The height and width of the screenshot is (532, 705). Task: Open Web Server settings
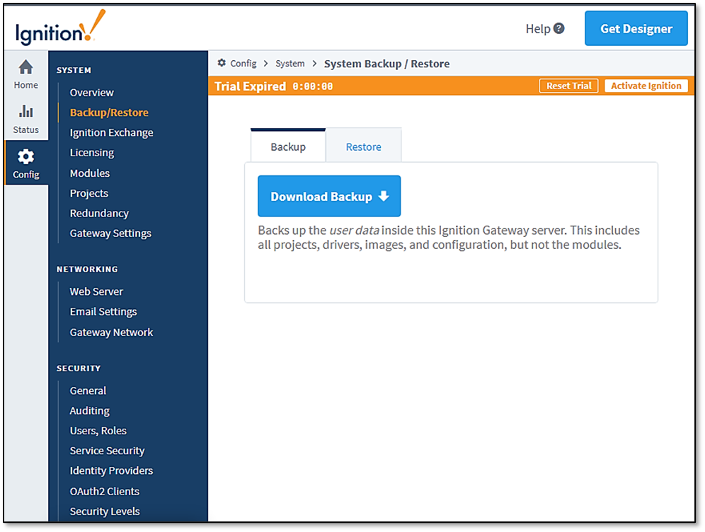pyautogui.click(x=96, y=291)
